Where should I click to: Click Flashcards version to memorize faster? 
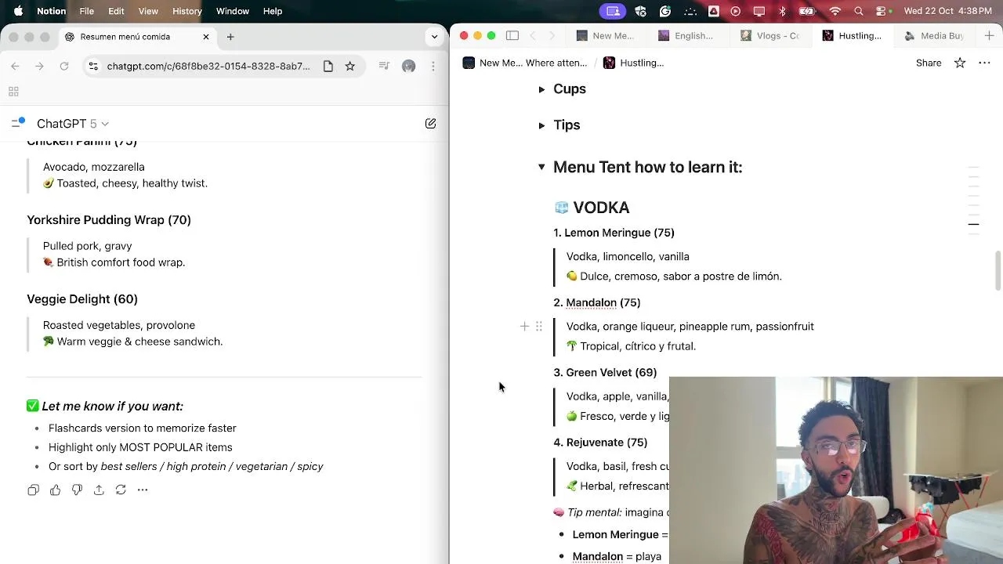pos(142,428)
